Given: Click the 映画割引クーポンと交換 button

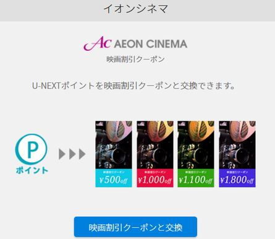Looking at the screenshot, I should pyautogui.click(x=135, y=227).
